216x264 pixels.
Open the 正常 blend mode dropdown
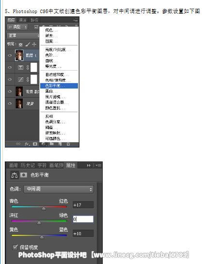click(23, 35)
